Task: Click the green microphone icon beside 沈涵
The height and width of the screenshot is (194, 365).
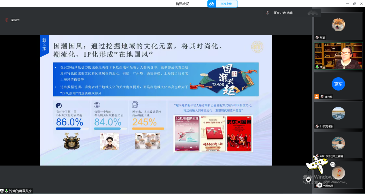Action: [x=317, y=67]
